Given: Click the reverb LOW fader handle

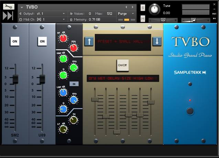Looking at the screenshot, I should coord(151,102).
